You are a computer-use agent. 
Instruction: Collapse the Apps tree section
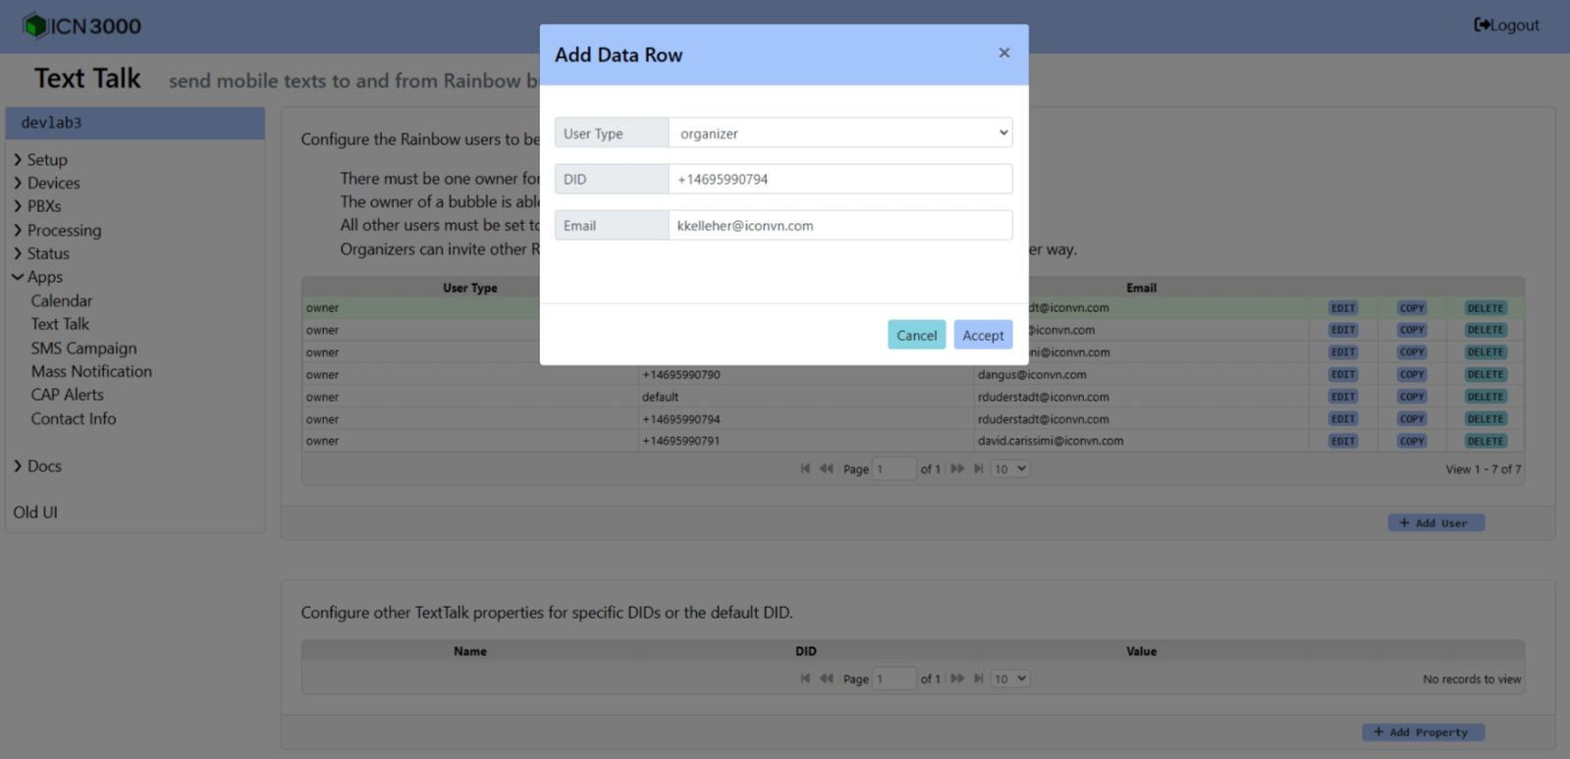(x=18, y=277)
